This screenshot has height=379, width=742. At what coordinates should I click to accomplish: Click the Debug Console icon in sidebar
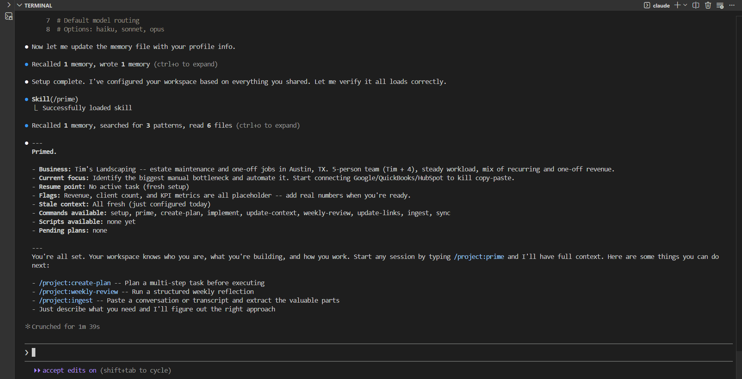pyautogui.click(x=9, y=16)
